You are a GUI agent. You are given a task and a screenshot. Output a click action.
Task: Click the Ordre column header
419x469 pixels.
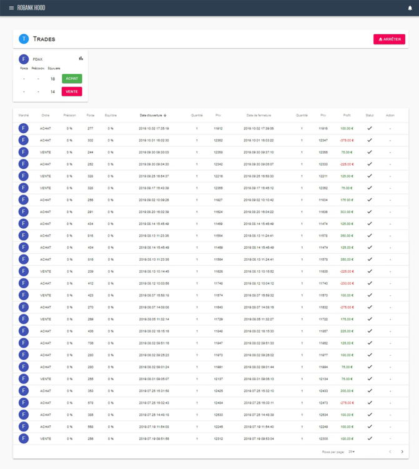click(45, 115)
